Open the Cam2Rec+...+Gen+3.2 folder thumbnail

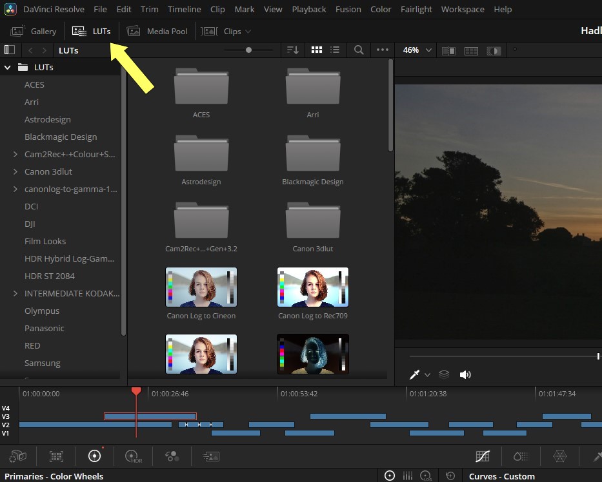coord(201,220)
